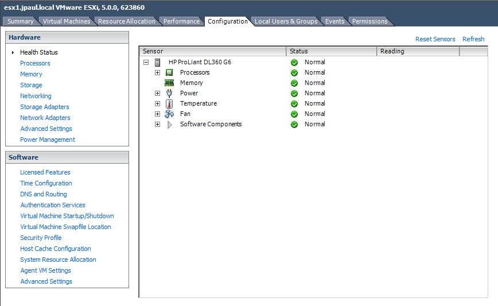Open the Network Adapters link
This screenshot has width=498, height=306.
point(45,118)
